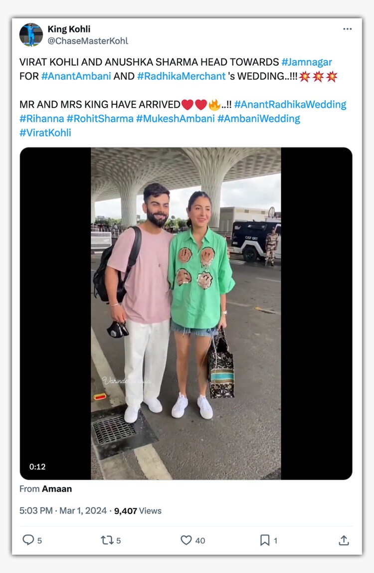This screenshot has height=573, width=374.
Task: Follow the #AnantRadhikaWedding hashtag link
Action: click(290, 105)
